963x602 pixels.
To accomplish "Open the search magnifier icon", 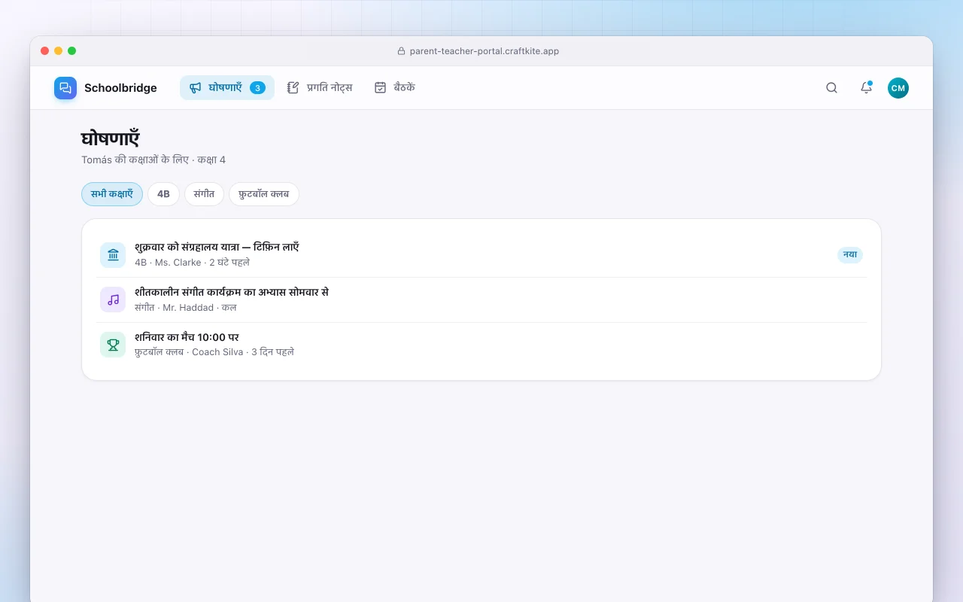I will [831, 88].
